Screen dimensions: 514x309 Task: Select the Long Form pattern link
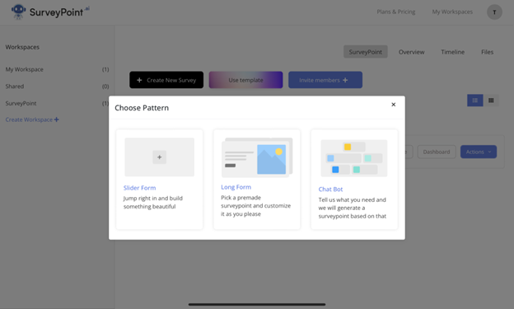(236, 187)
